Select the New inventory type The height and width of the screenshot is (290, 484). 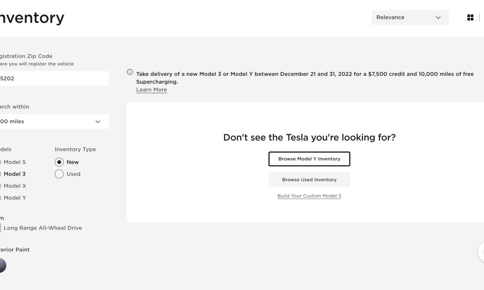point(59,162)
